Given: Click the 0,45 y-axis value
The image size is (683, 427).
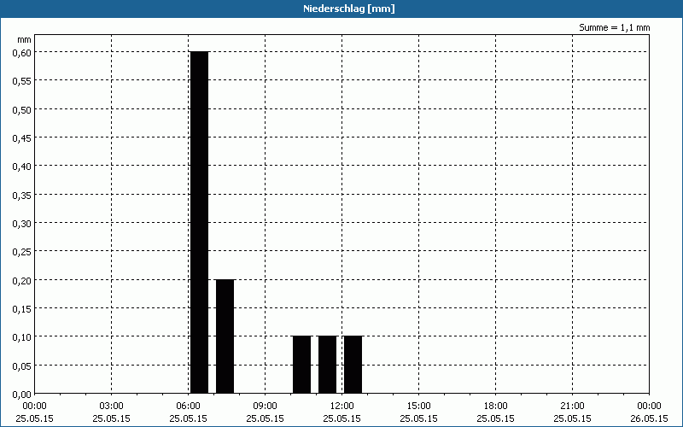Looking at the screenshot, I should click(22, 138).
